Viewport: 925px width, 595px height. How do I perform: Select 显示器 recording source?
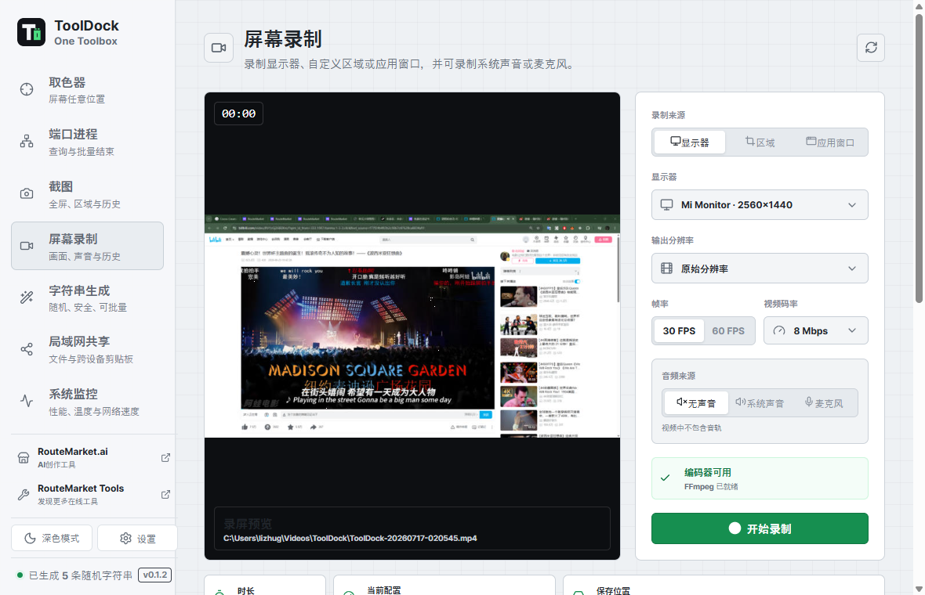(x=690, y=142)
